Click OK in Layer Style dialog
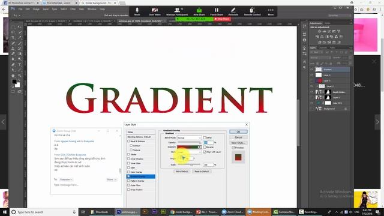Image resolution: width=384 pixels, height=216 pixels. pyautogui.click(x=238, y=132)
